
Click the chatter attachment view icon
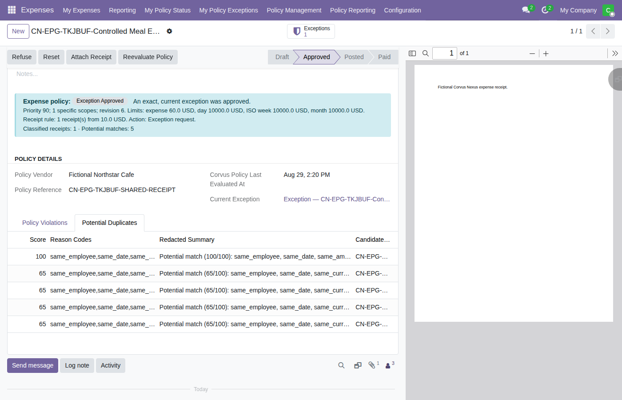point(358,365)
